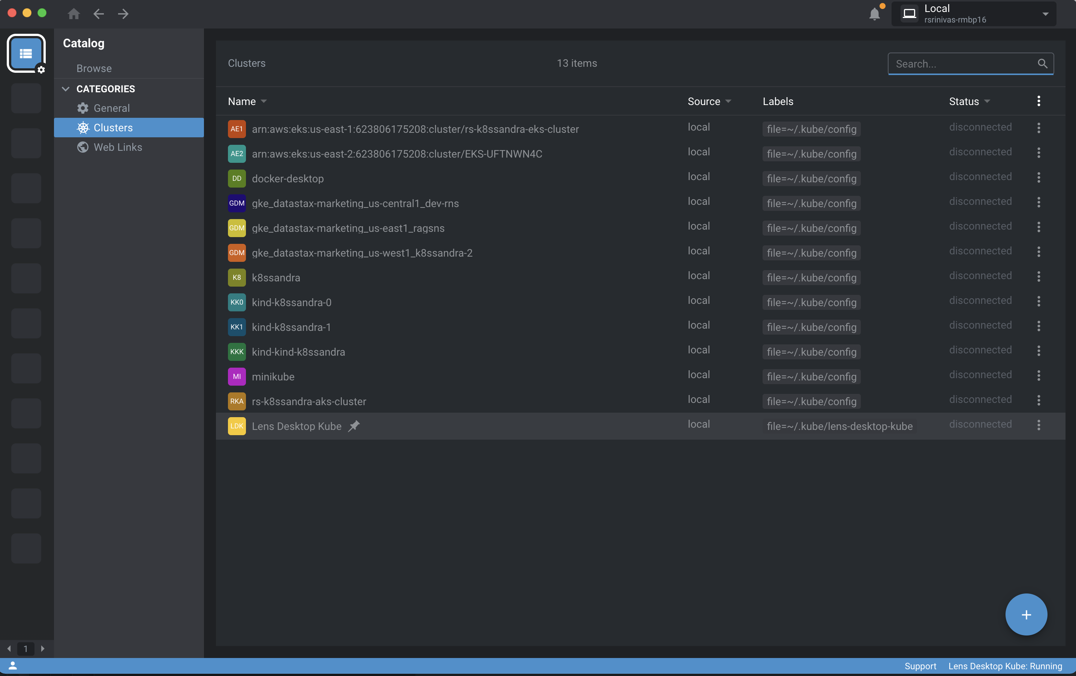
Task: Open the General category
Action: [x=111, y=108]
